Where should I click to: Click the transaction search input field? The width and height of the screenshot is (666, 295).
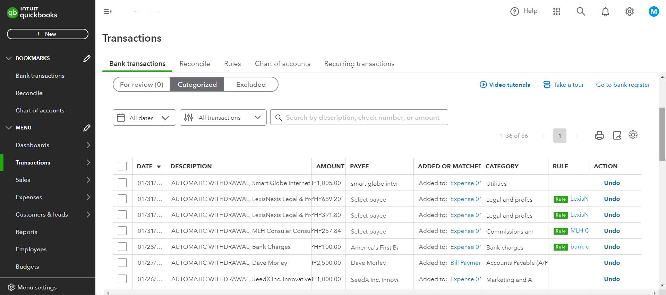point(362,118)
